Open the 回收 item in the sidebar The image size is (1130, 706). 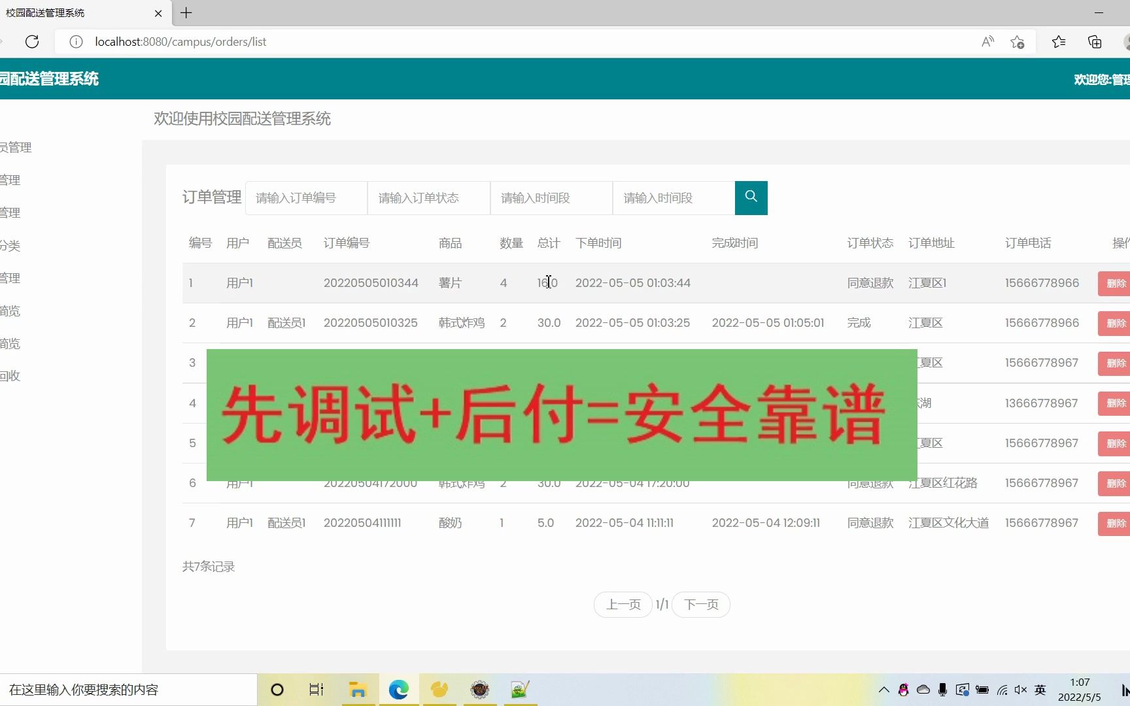pos(10,376)
